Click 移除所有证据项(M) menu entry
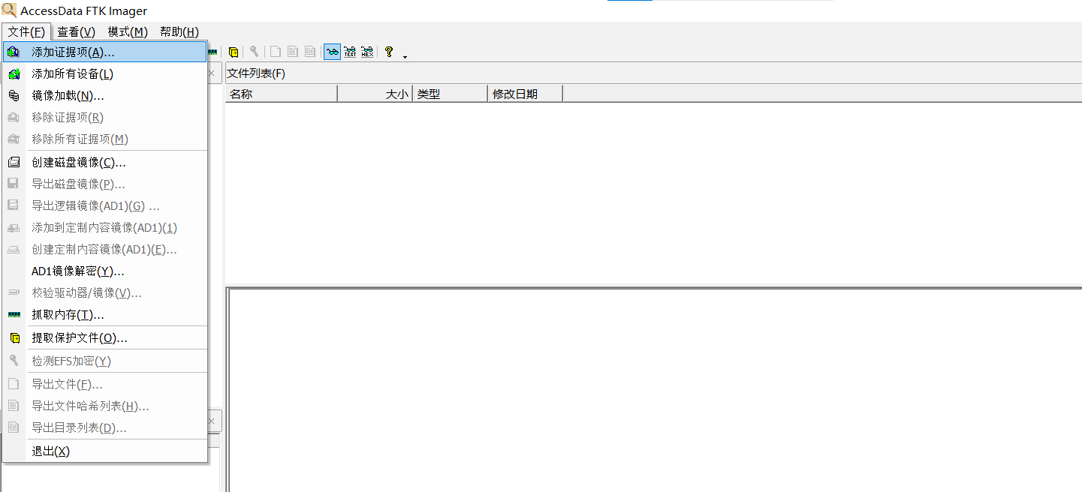1082x492 pixels. (104, 139)
